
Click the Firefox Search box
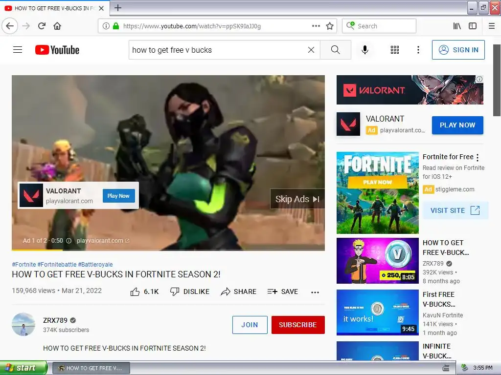(379, 26)
